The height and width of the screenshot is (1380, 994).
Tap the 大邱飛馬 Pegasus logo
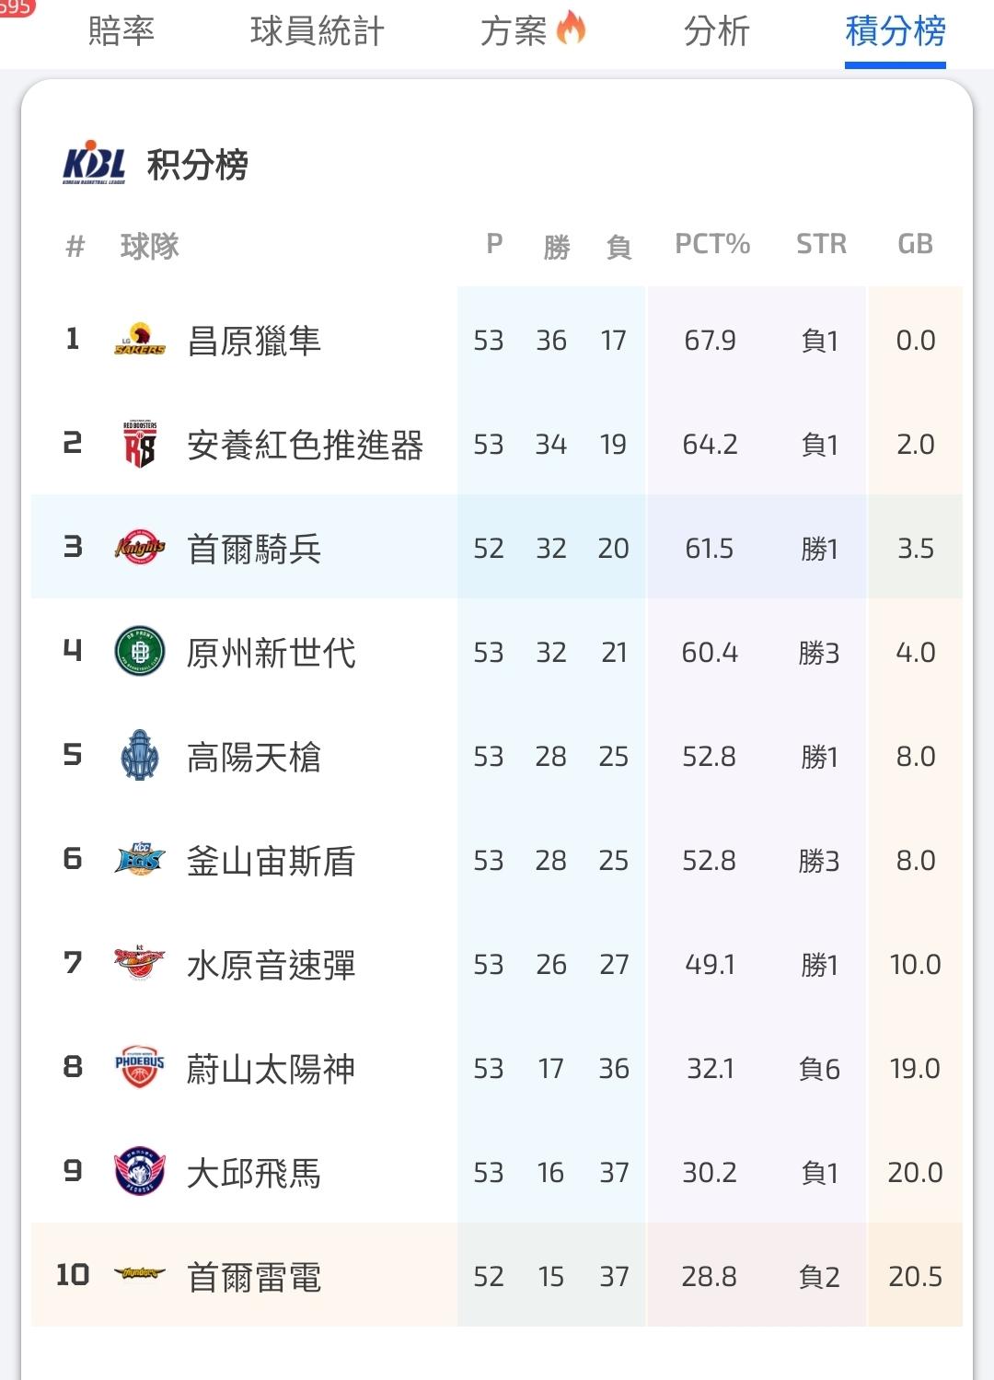pos(140,1173)
